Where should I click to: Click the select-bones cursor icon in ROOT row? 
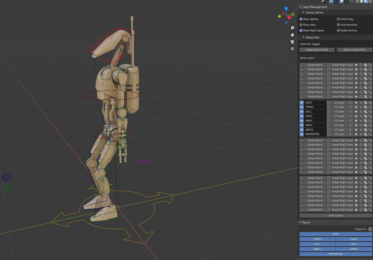pyautogui.click(x=356, y=103)
